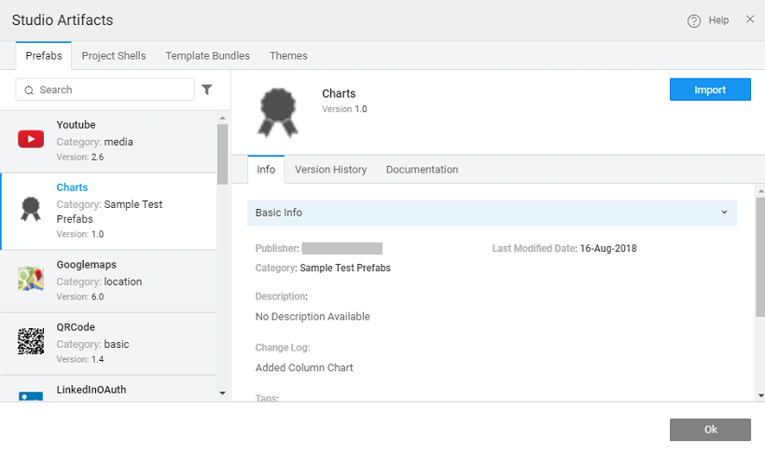The height and width of the screenshot is (455, 765).
Task: Collapse the Basic Info section
Action: point(724,213)
